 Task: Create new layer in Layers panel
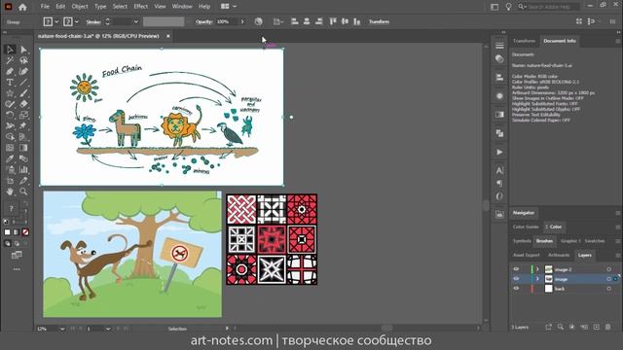point(596,327)
